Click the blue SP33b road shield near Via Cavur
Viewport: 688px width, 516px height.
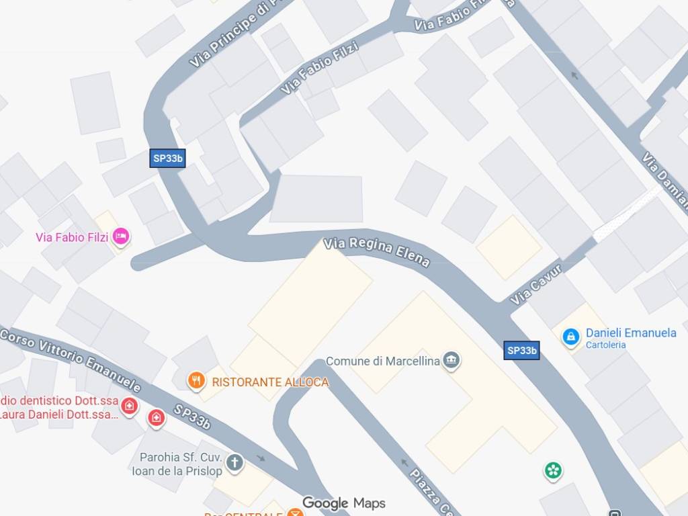[x=521, y=350]
